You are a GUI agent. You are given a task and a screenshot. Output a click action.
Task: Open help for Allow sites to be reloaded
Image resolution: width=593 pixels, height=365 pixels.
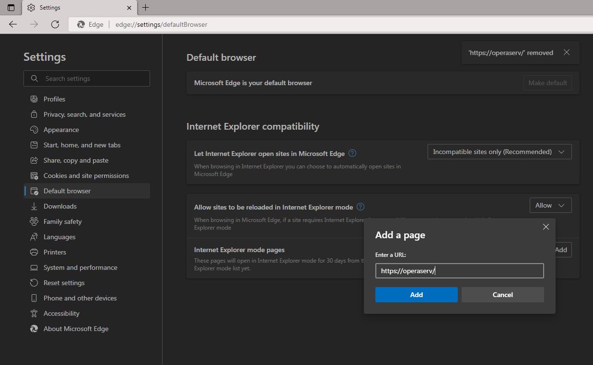360,207
